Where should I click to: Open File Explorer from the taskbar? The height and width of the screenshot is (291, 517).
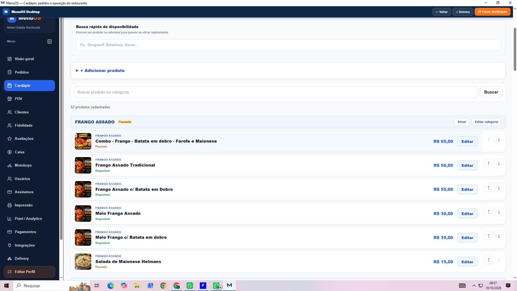point(137,286)
